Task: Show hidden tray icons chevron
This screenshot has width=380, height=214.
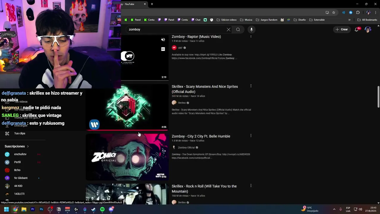Action: coord(334,209)
